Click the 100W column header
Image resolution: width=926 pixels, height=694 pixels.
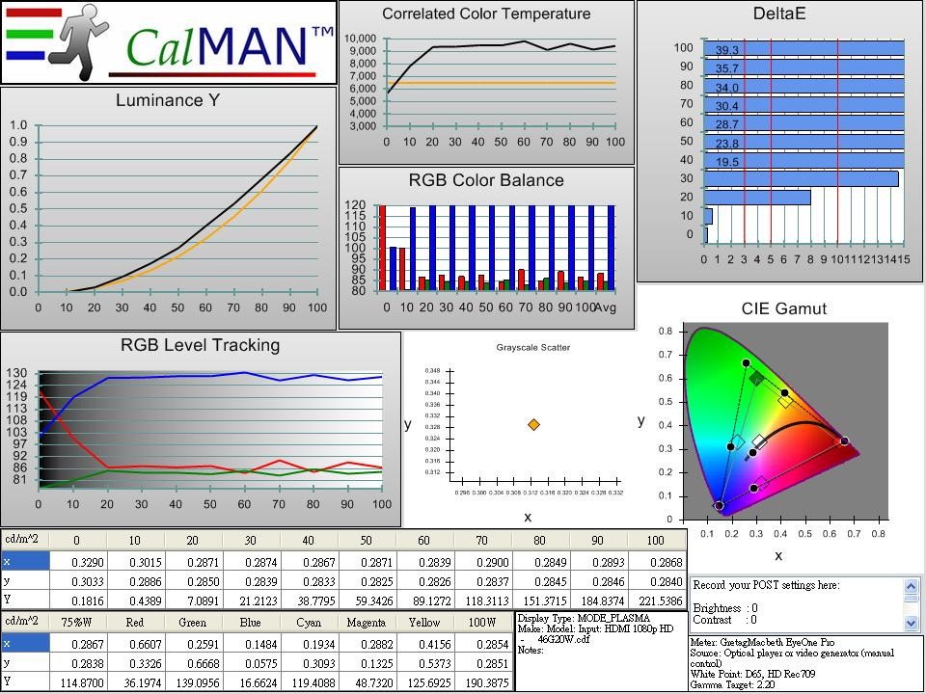click(482, 622)
